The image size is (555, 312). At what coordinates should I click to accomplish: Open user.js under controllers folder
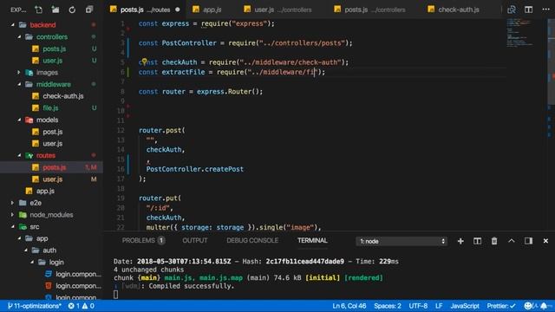pos(51,61)
